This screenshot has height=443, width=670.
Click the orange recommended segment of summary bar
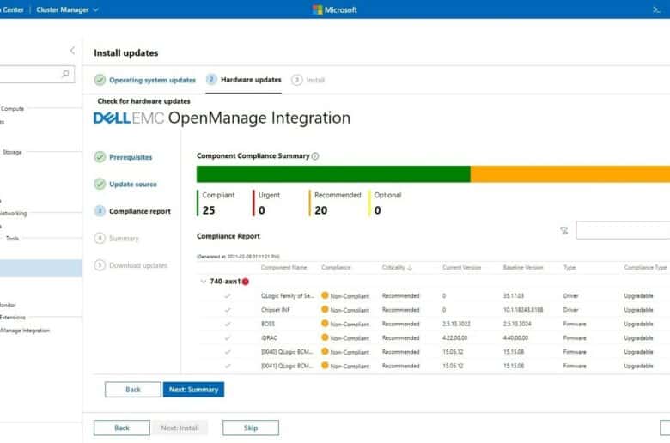pyautogui.click(x=570, y=174)
